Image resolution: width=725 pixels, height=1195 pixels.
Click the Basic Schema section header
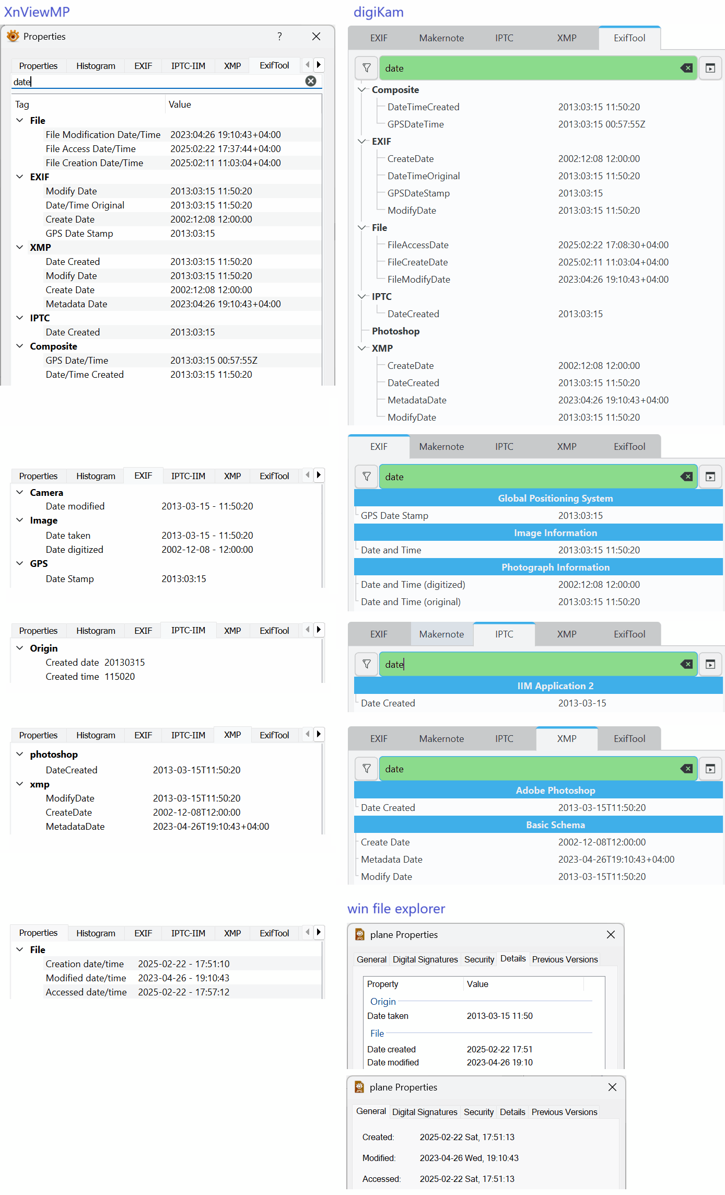click(539, 825)
